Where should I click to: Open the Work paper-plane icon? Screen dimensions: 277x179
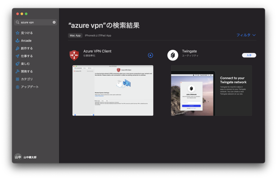click(x=17, y=56)
